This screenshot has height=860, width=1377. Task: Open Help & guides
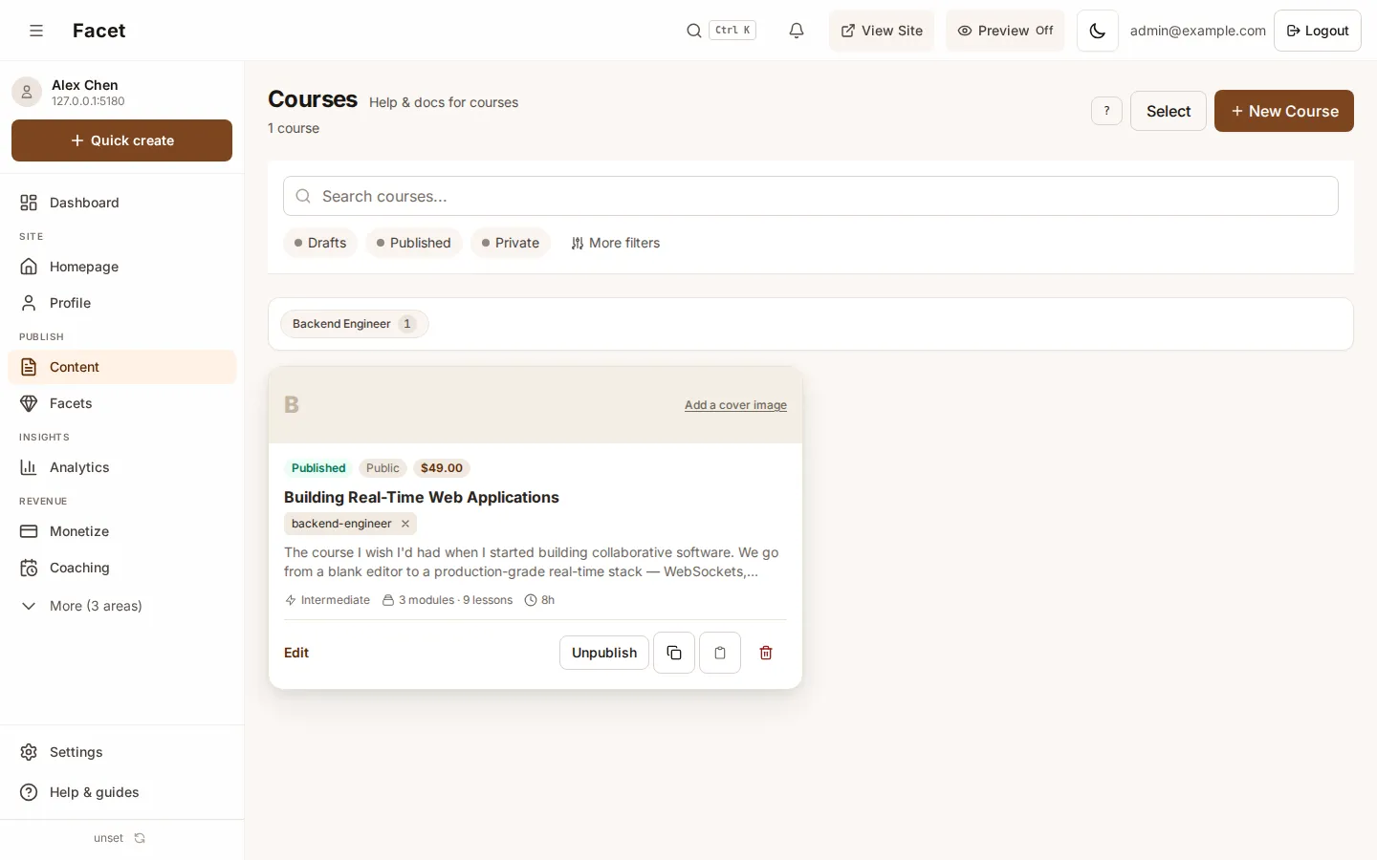(122, 792)
